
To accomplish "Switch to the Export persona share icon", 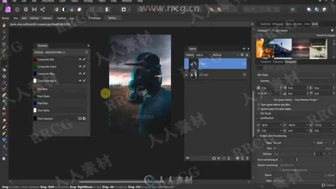I will point(43,10).
